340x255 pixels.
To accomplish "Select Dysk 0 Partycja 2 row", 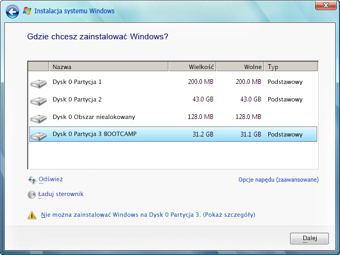I will tap(173, 99).
